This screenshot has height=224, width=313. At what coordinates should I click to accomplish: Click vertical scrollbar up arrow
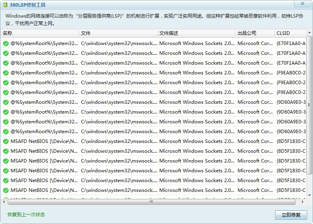coord(309,33)
